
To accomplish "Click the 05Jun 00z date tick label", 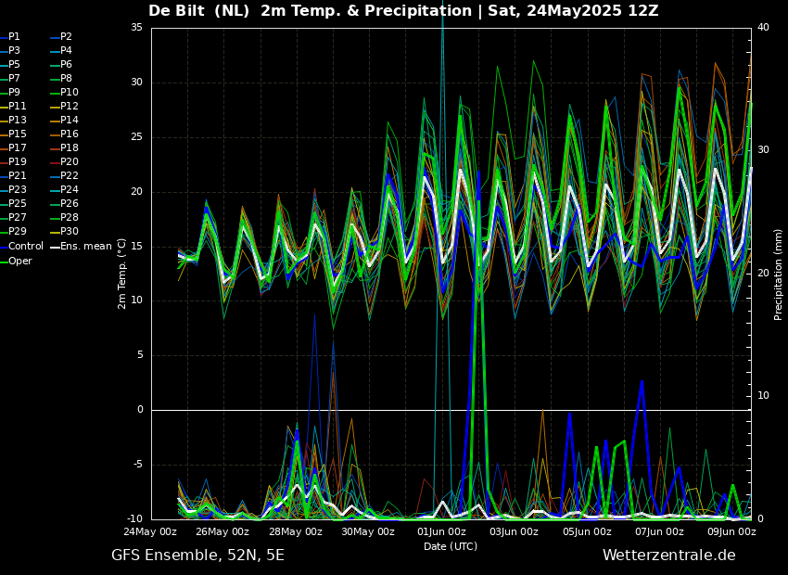I will point(587,532).
